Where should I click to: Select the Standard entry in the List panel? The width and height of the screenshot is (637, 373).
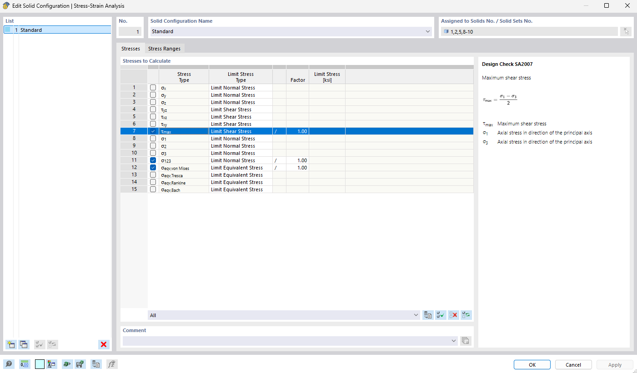[x=57, y=29]
